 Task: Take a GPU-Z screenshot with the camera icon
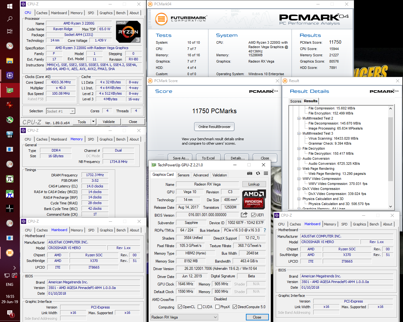pos(250,173)
